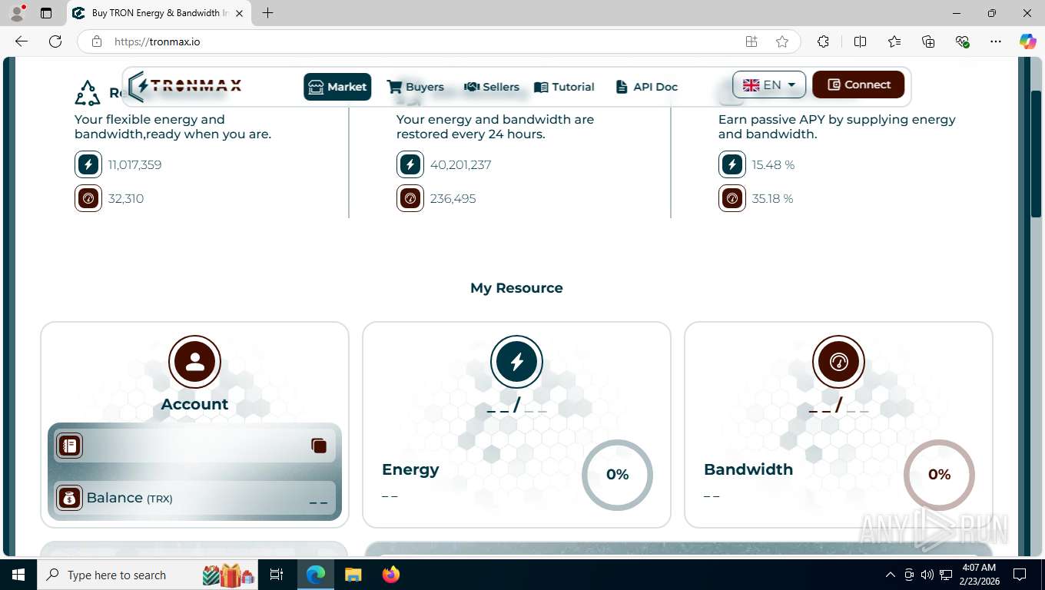The width and height of the screenshot is (1045, 590).
Task: Copy the account address with copy icon
Action: click(x=319, y=446)
